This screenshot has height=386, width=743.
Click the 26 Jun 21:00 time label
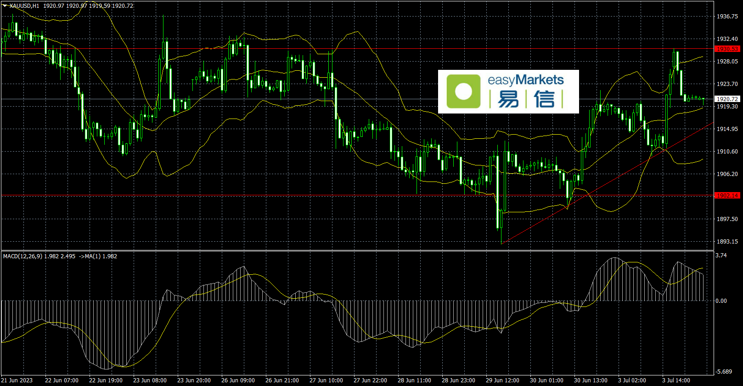coord(282,380)
